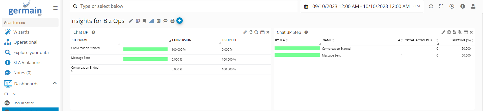Bookmark the Insights for Biz Ops dashboard
The height and width of the screenshot is (111, 483).
pos(144,21)
